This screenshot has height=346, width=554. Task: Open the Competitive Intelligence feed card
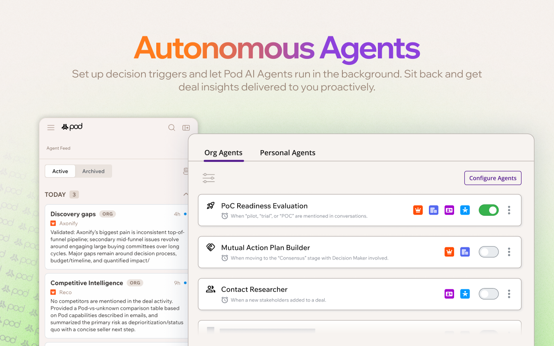pyautogui.click(x=117, y=306)
